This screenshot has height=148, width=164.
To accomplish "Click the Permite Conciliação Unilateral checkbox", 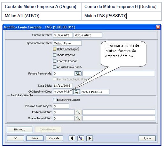I will tap(55, 79).
